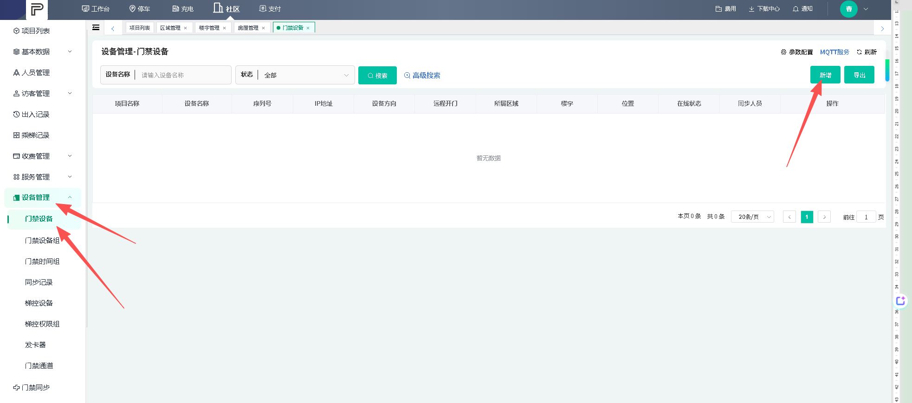Expand the 收费管理 sidebar menu

point(43,156)
